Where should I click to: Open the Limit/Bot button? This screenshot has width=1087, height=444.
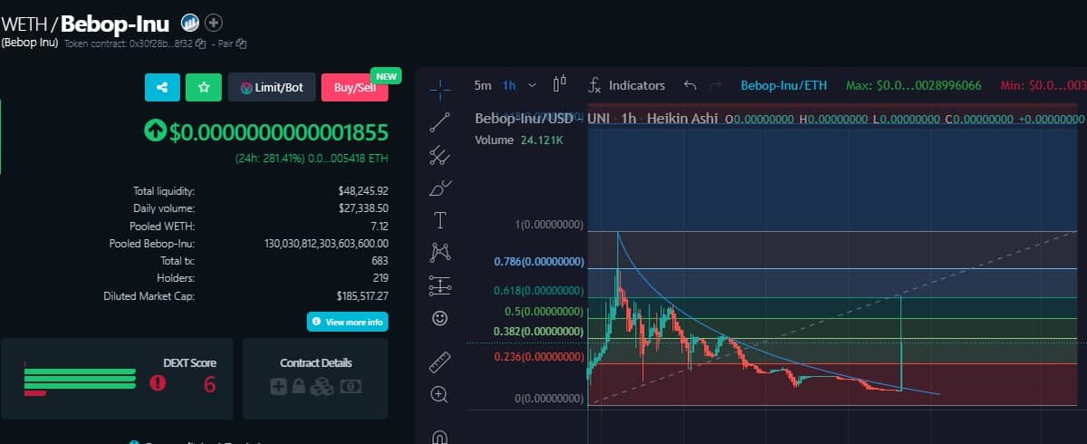(x=272, y=87)
